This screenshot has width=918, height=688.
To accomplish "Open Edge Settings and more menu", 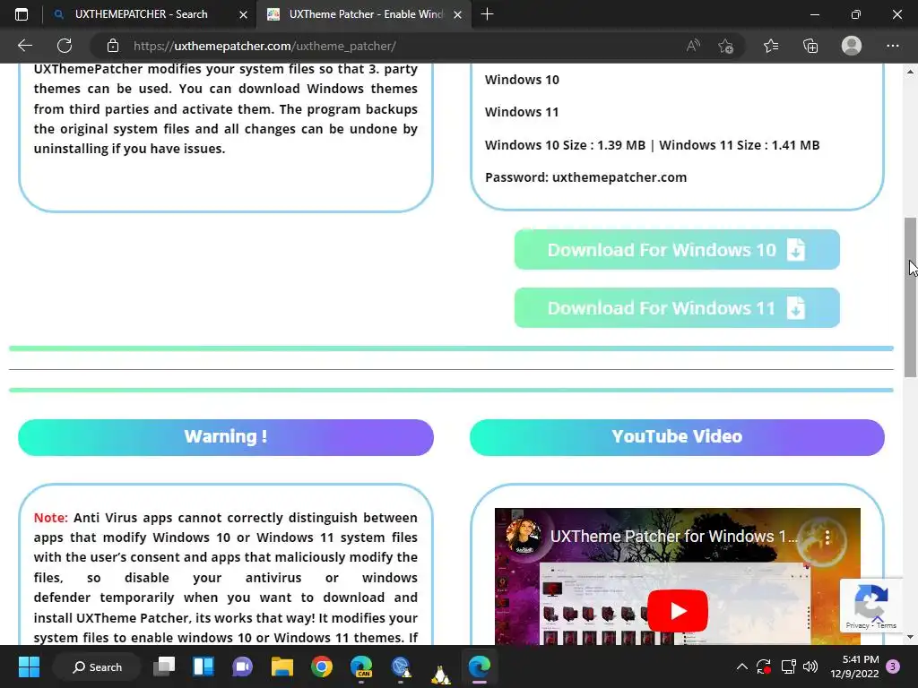I will click(x=892, y=46).
